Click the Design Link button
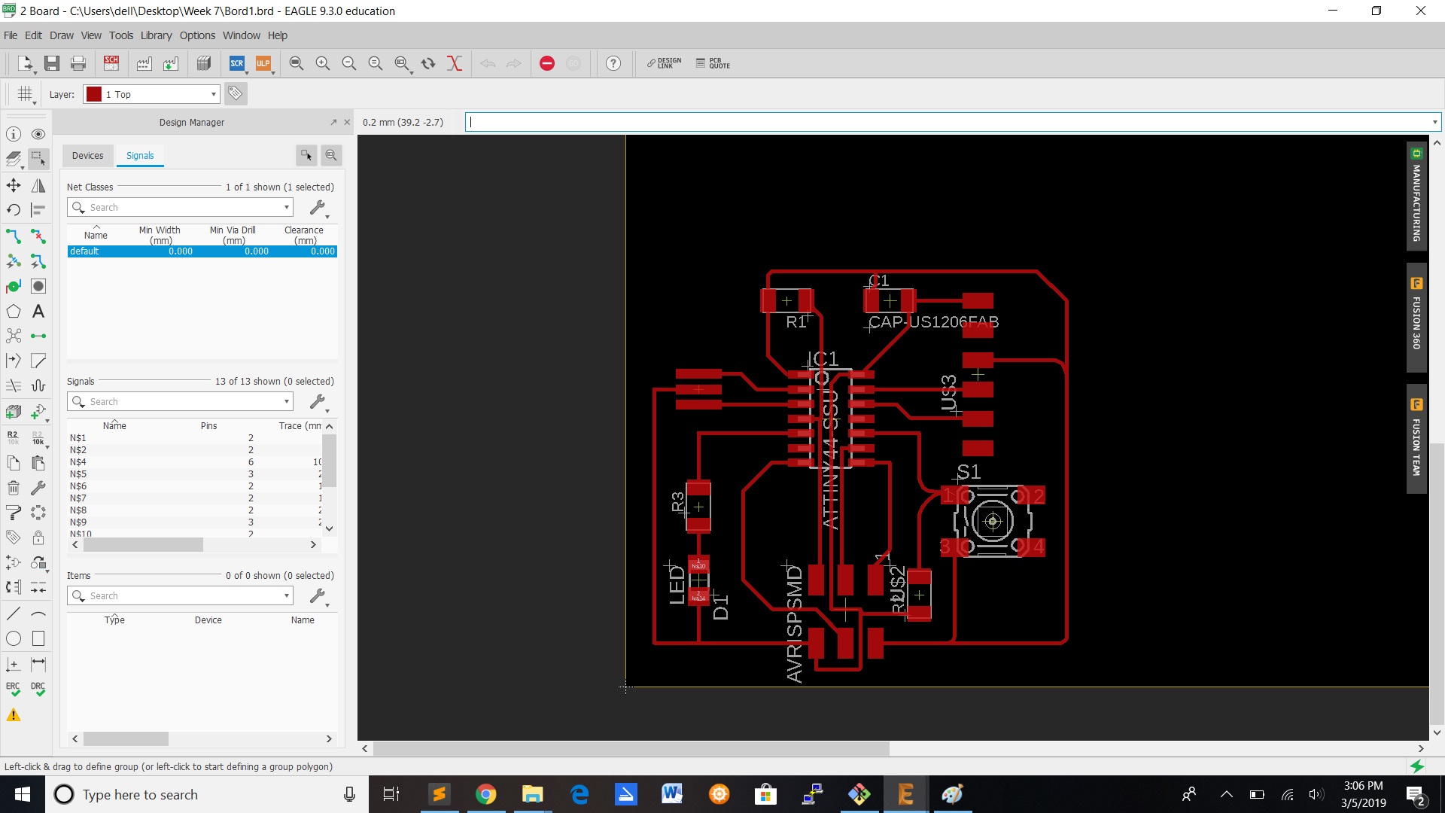Screen dimensions: 1445x813 coord(663,63)
